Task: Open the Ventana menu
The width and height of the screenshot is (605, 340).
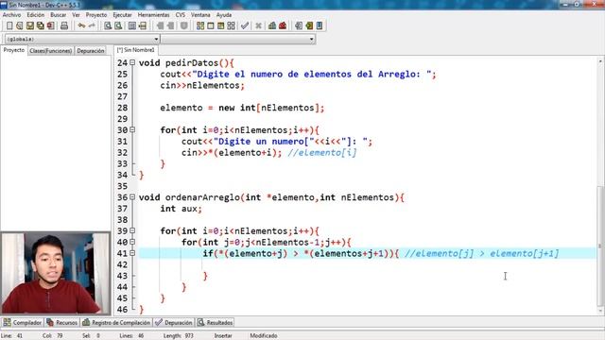Action: pyautogui.click(x=200, y=15)
